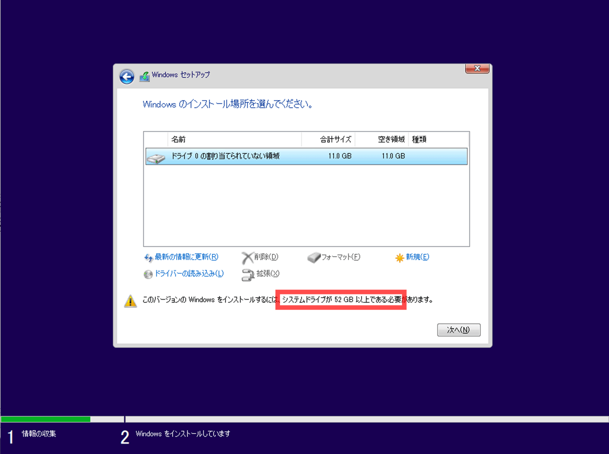Click the 11.0 GB total size cell
The width and height of the screenshot is (609, 454).
(340, 156)
